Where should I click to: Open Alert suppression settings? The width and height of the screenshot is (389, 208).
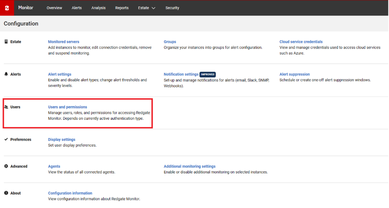(294, 74)
